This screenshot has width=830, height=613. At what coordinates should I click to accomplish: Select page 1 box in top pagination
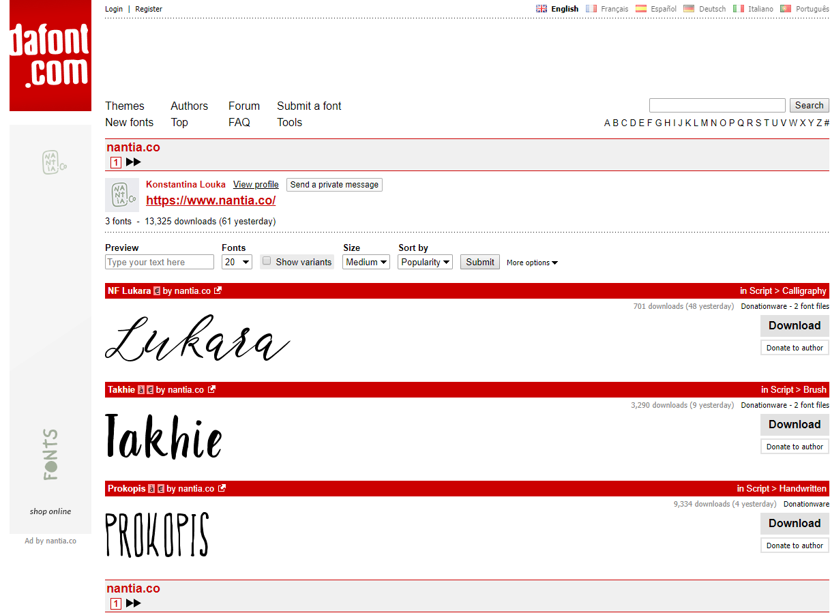coord(116,162)
